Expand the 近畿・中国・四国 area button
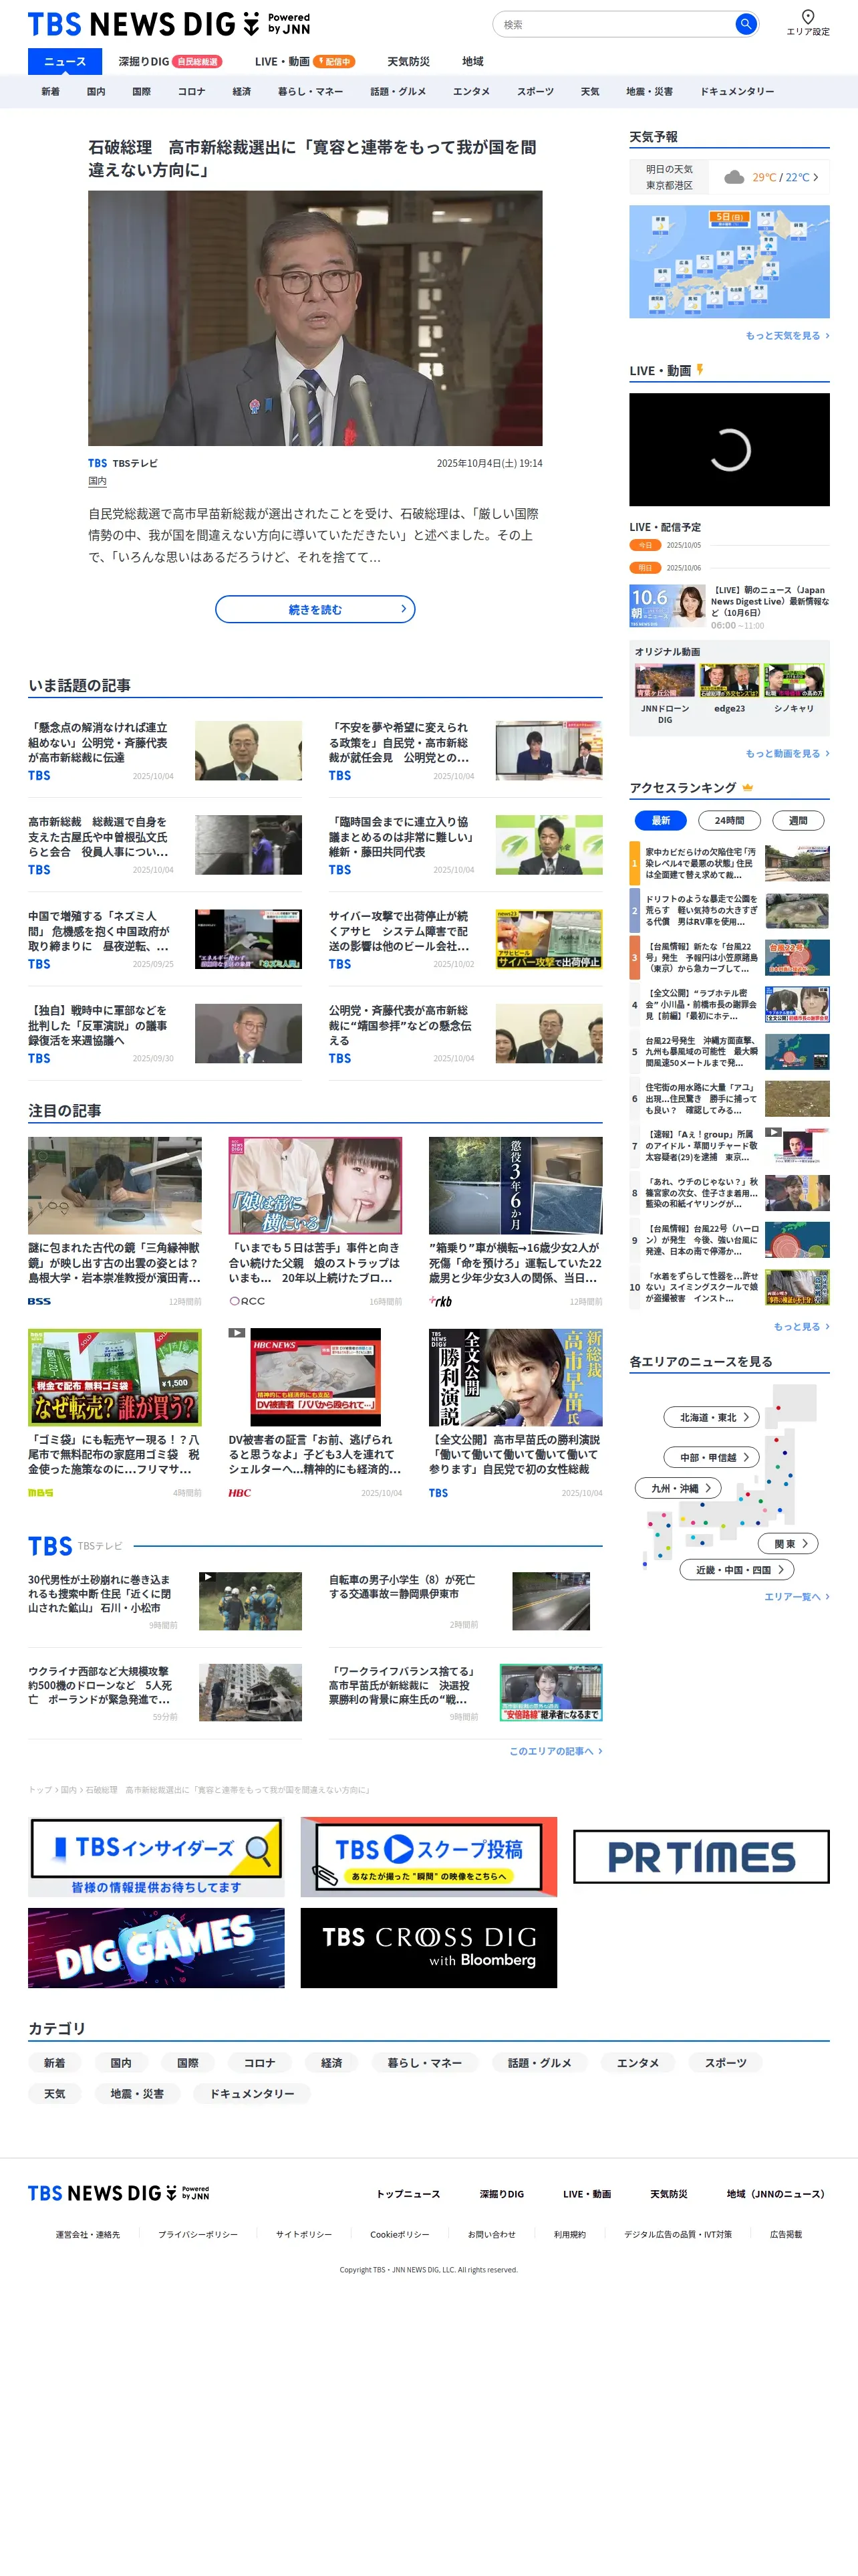 pyautogui.click(x=737, y=1570)
